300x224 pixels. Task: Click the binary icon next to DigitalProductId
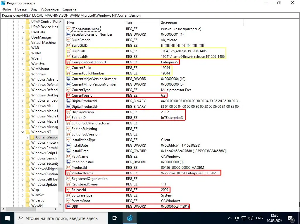click(68, 101)
